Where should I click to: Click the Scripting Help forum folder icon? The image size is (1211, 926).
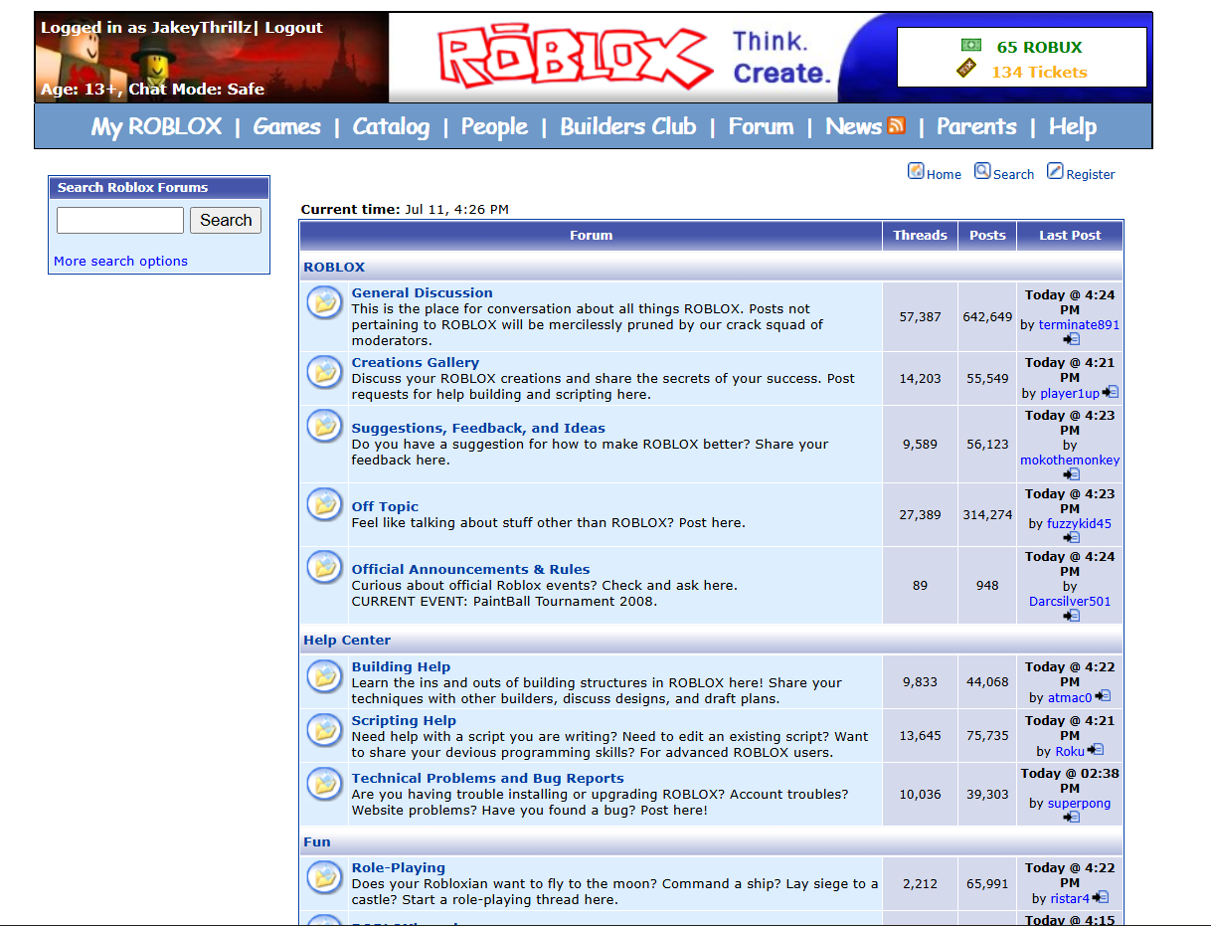324,729
